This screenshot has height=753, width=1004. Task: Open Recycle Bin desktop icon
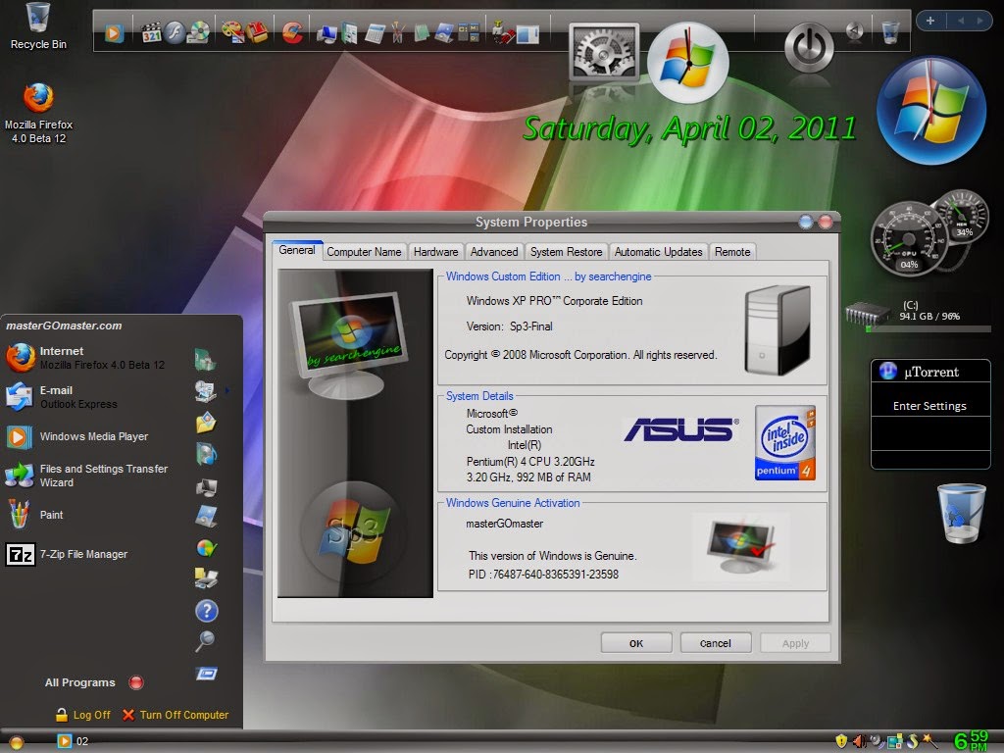click(x=38, y=25)
